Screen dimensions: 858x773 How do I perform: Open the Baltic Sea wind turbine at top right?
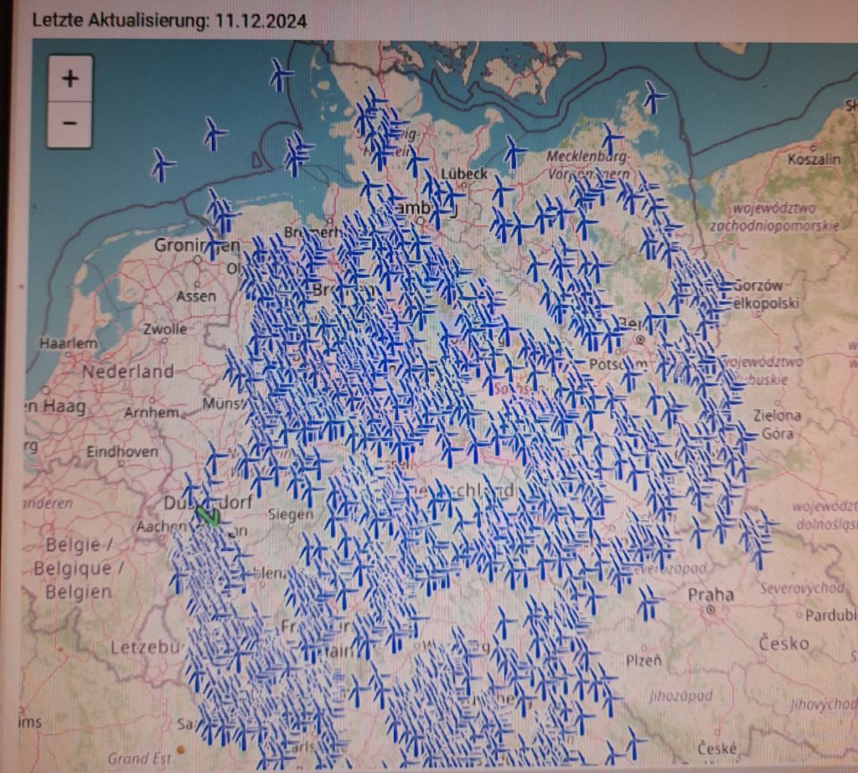click(654, 96)
